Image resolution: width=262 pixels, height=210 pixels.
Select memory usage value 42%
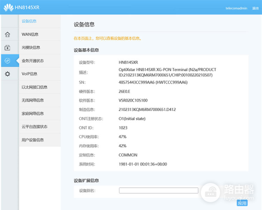pyautogui.click(x=122, y=146)
